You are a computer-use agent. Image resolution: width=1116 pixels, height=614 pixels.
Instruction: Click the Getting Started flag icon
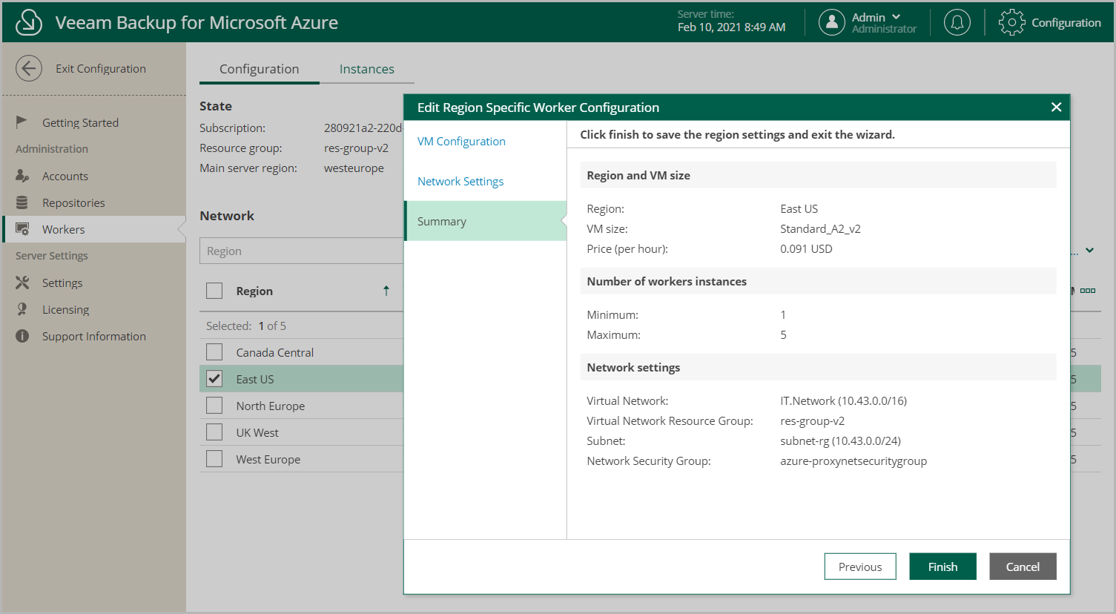tap(22, 122)
